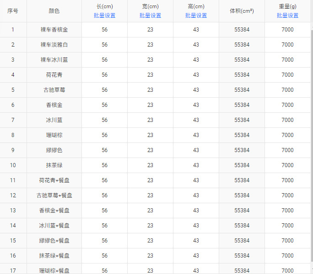Click the 古驰草莓 color in row 5

pyautogui.click(x=54, y=90)
